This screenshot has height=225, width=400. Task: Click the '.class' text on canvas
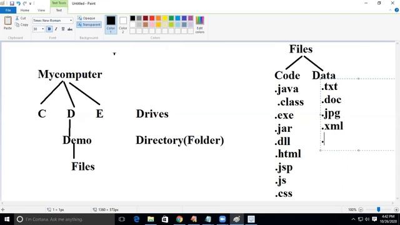pyautogui.click(x=291, y=102)
